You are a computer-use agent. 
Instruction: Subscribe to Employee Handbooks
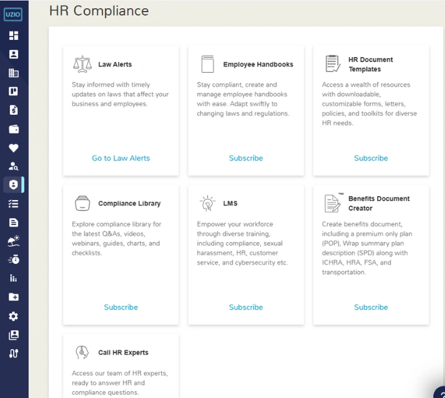pyautogui.click(x=246, y=158)
